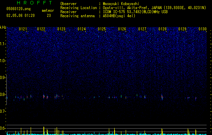The width and height of the screenshot is (212, 135).
Task: Click the tallest yellow peak near 0122
Action: pyautogui.click(x=44, y=131)
